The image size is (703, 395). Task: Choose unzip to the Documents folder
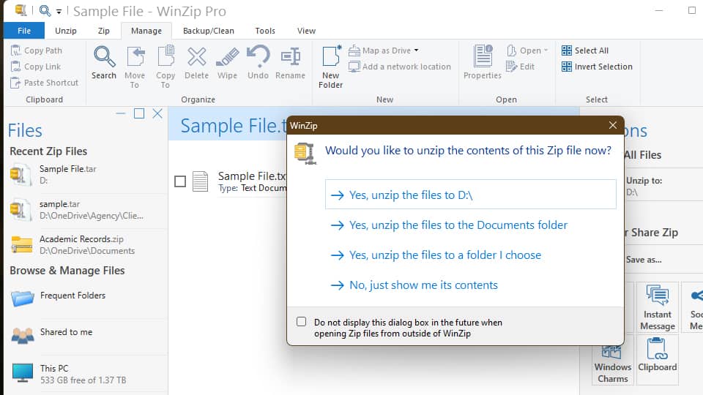(x=449, y=225)
